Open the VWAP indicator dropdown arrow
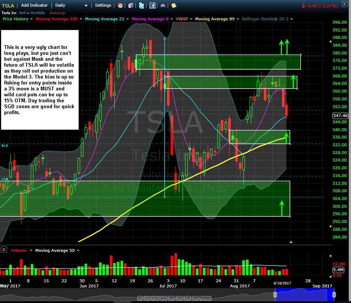 pyautogui.click(x=191, y=19)
